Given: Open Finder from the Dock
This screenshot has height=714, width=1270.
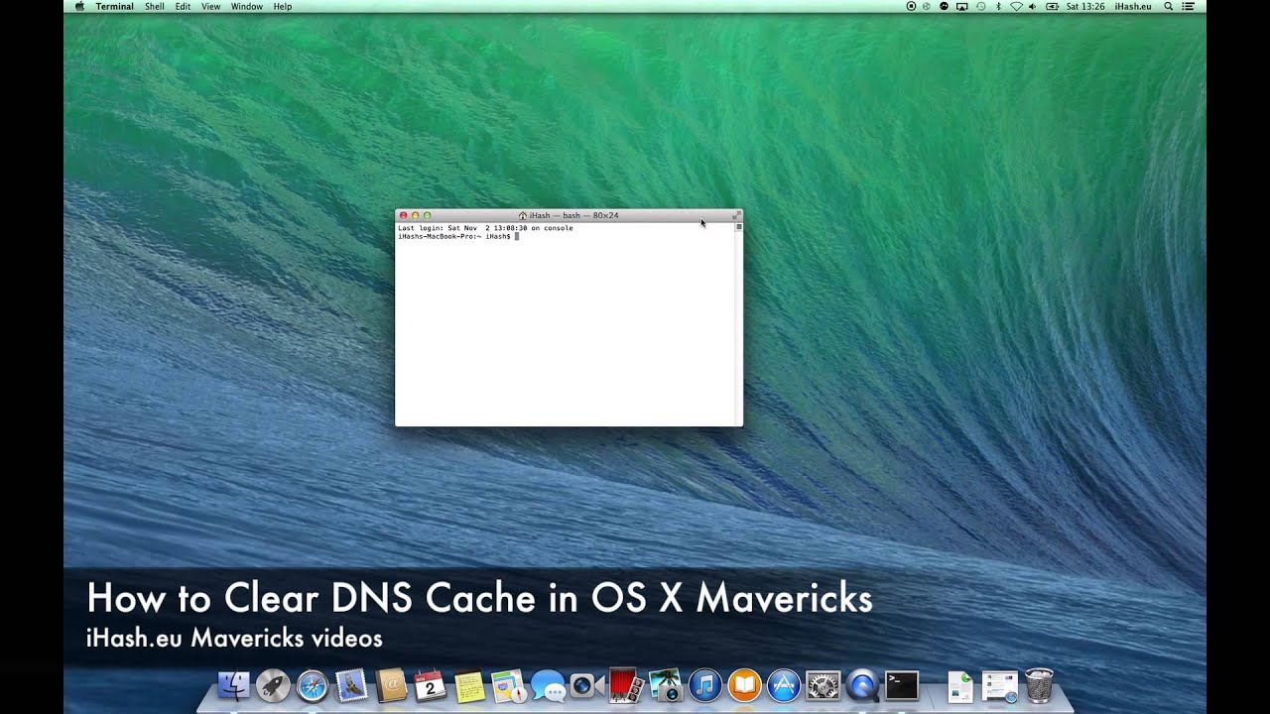Looking at the screenshot, I should 234,685.
